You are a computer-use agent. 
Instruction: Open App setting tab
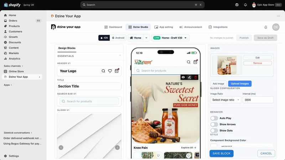pyautogui.click(x=164, y=27)
